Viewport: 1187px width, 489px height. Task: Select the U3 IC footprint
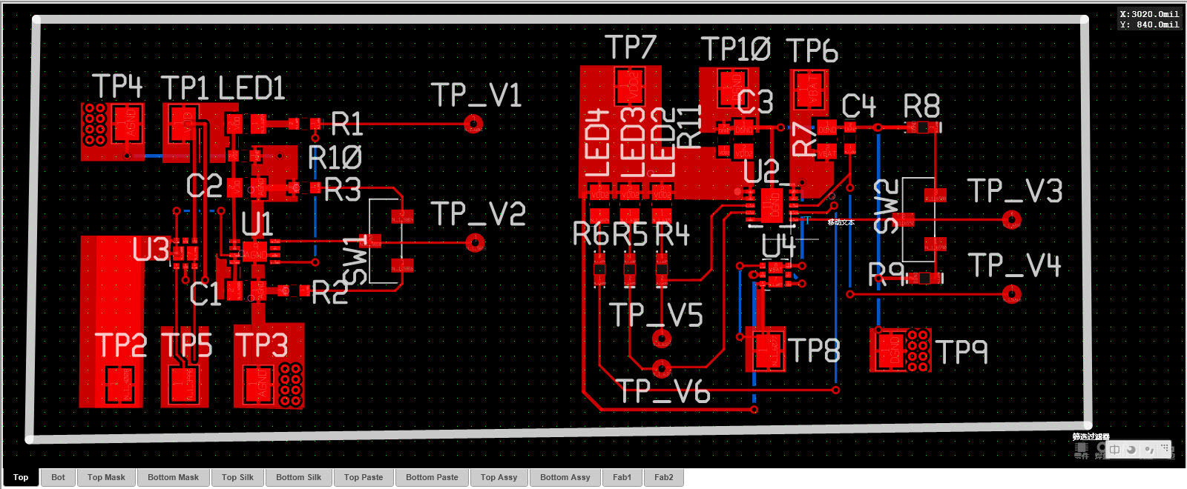click(185, 253)
